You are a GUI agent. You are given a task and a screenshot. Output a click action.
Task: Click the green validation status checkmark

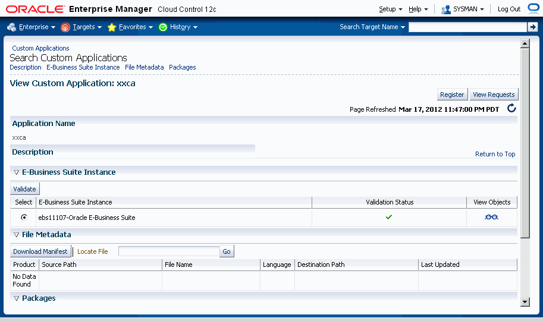point(389,217)
